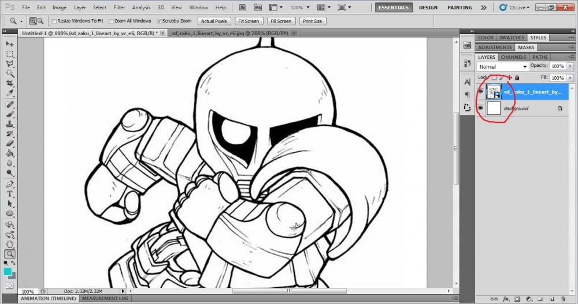Open the Normal blend mode dropdown
This screenshot has height=304, width=578.
pos(502,66)
